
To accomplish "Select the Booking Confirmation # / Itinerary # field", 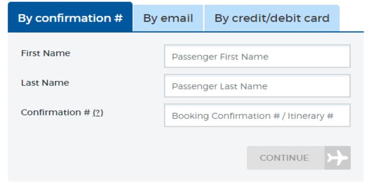I will [257, 115].
